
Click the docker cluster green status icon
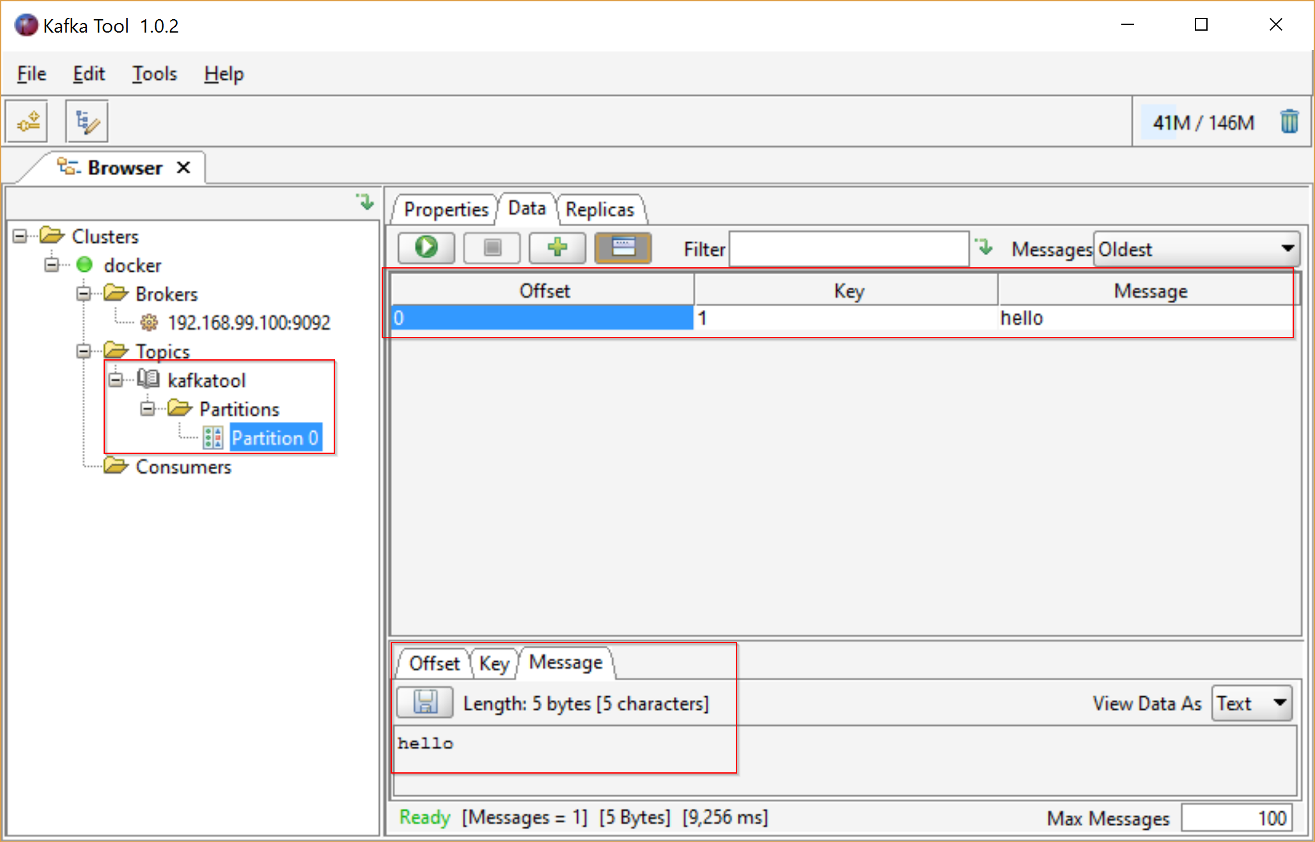click(84, 265)
